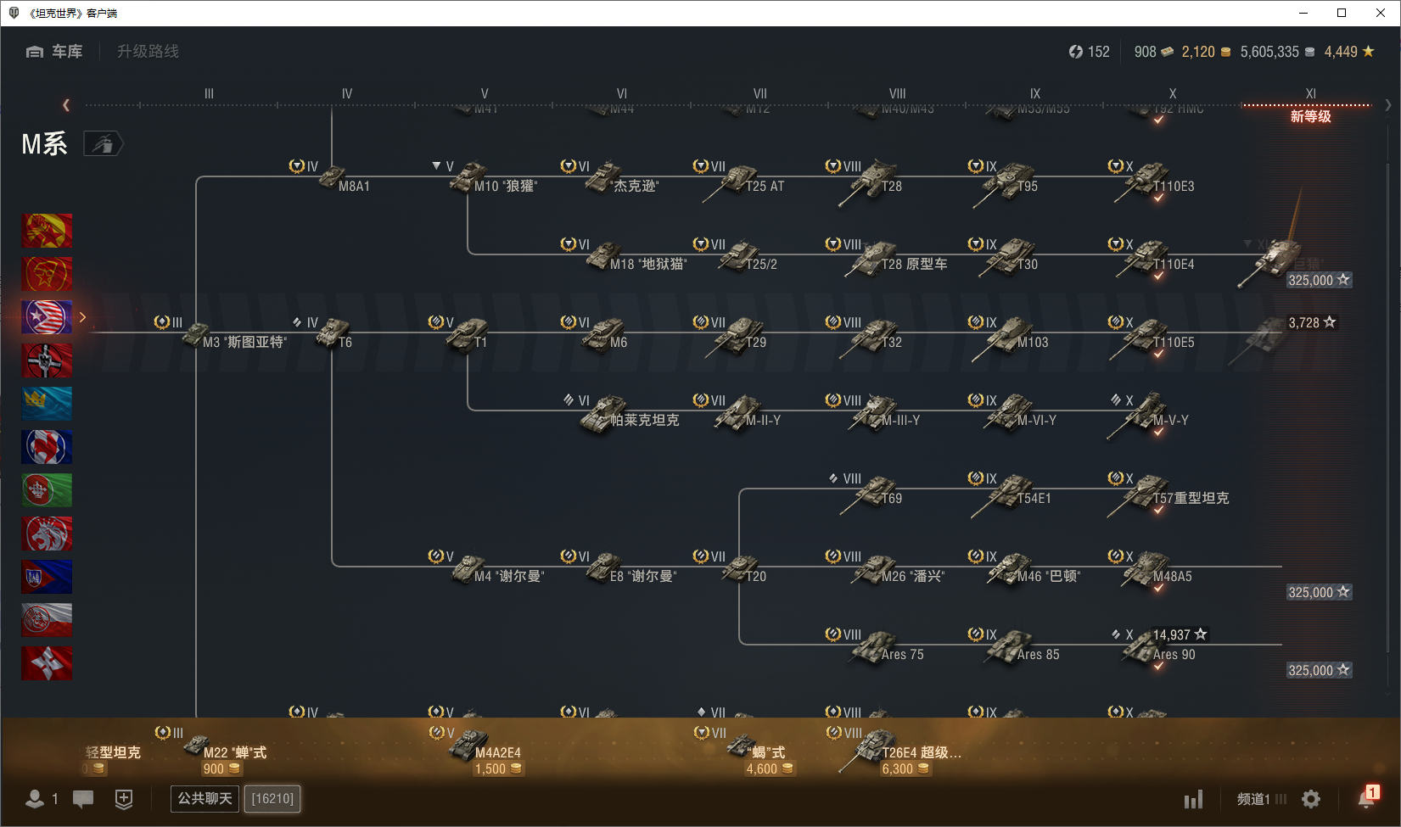Open notifications bell with badge
1401x827 pixels.
pyautogui.click(x=1367, y=797)
